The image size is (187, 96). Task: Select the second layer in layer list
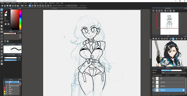click(169, 82)
